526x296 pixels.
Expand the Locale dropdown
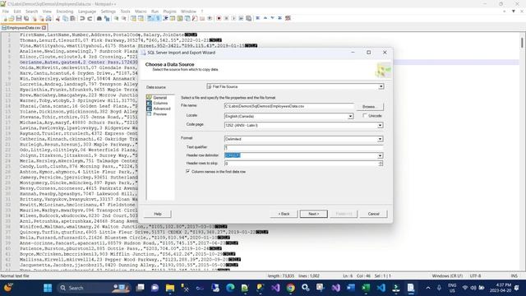(350, 116)
